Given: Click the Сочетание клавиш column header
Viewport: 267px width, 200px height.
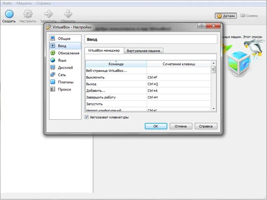Looking at the screenshot, I should pyautogui.click(x=179, y=64).
